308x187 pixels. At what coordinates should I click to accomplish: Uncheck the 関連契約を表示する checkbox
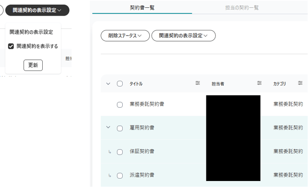tap(11, 46)
